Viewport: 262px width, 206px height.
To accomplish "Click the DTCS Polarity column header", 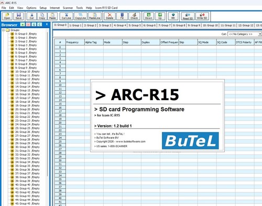I will click(245, 42).
